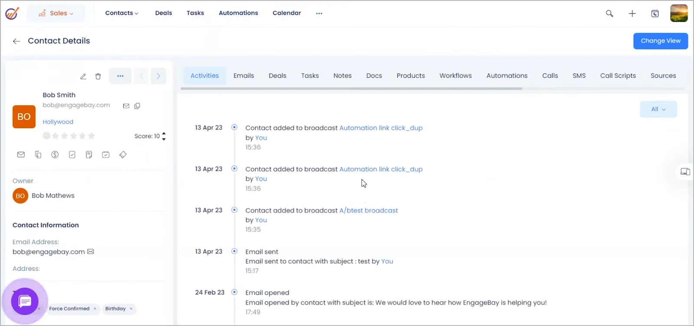Open the calendar clock icon in header
694x326 pixels.
[x=655, y=13]
